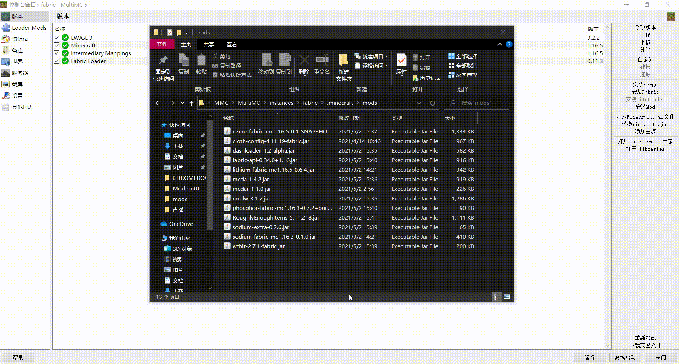
Task: Click the Up one level arrow
Action: pos(192,103)
